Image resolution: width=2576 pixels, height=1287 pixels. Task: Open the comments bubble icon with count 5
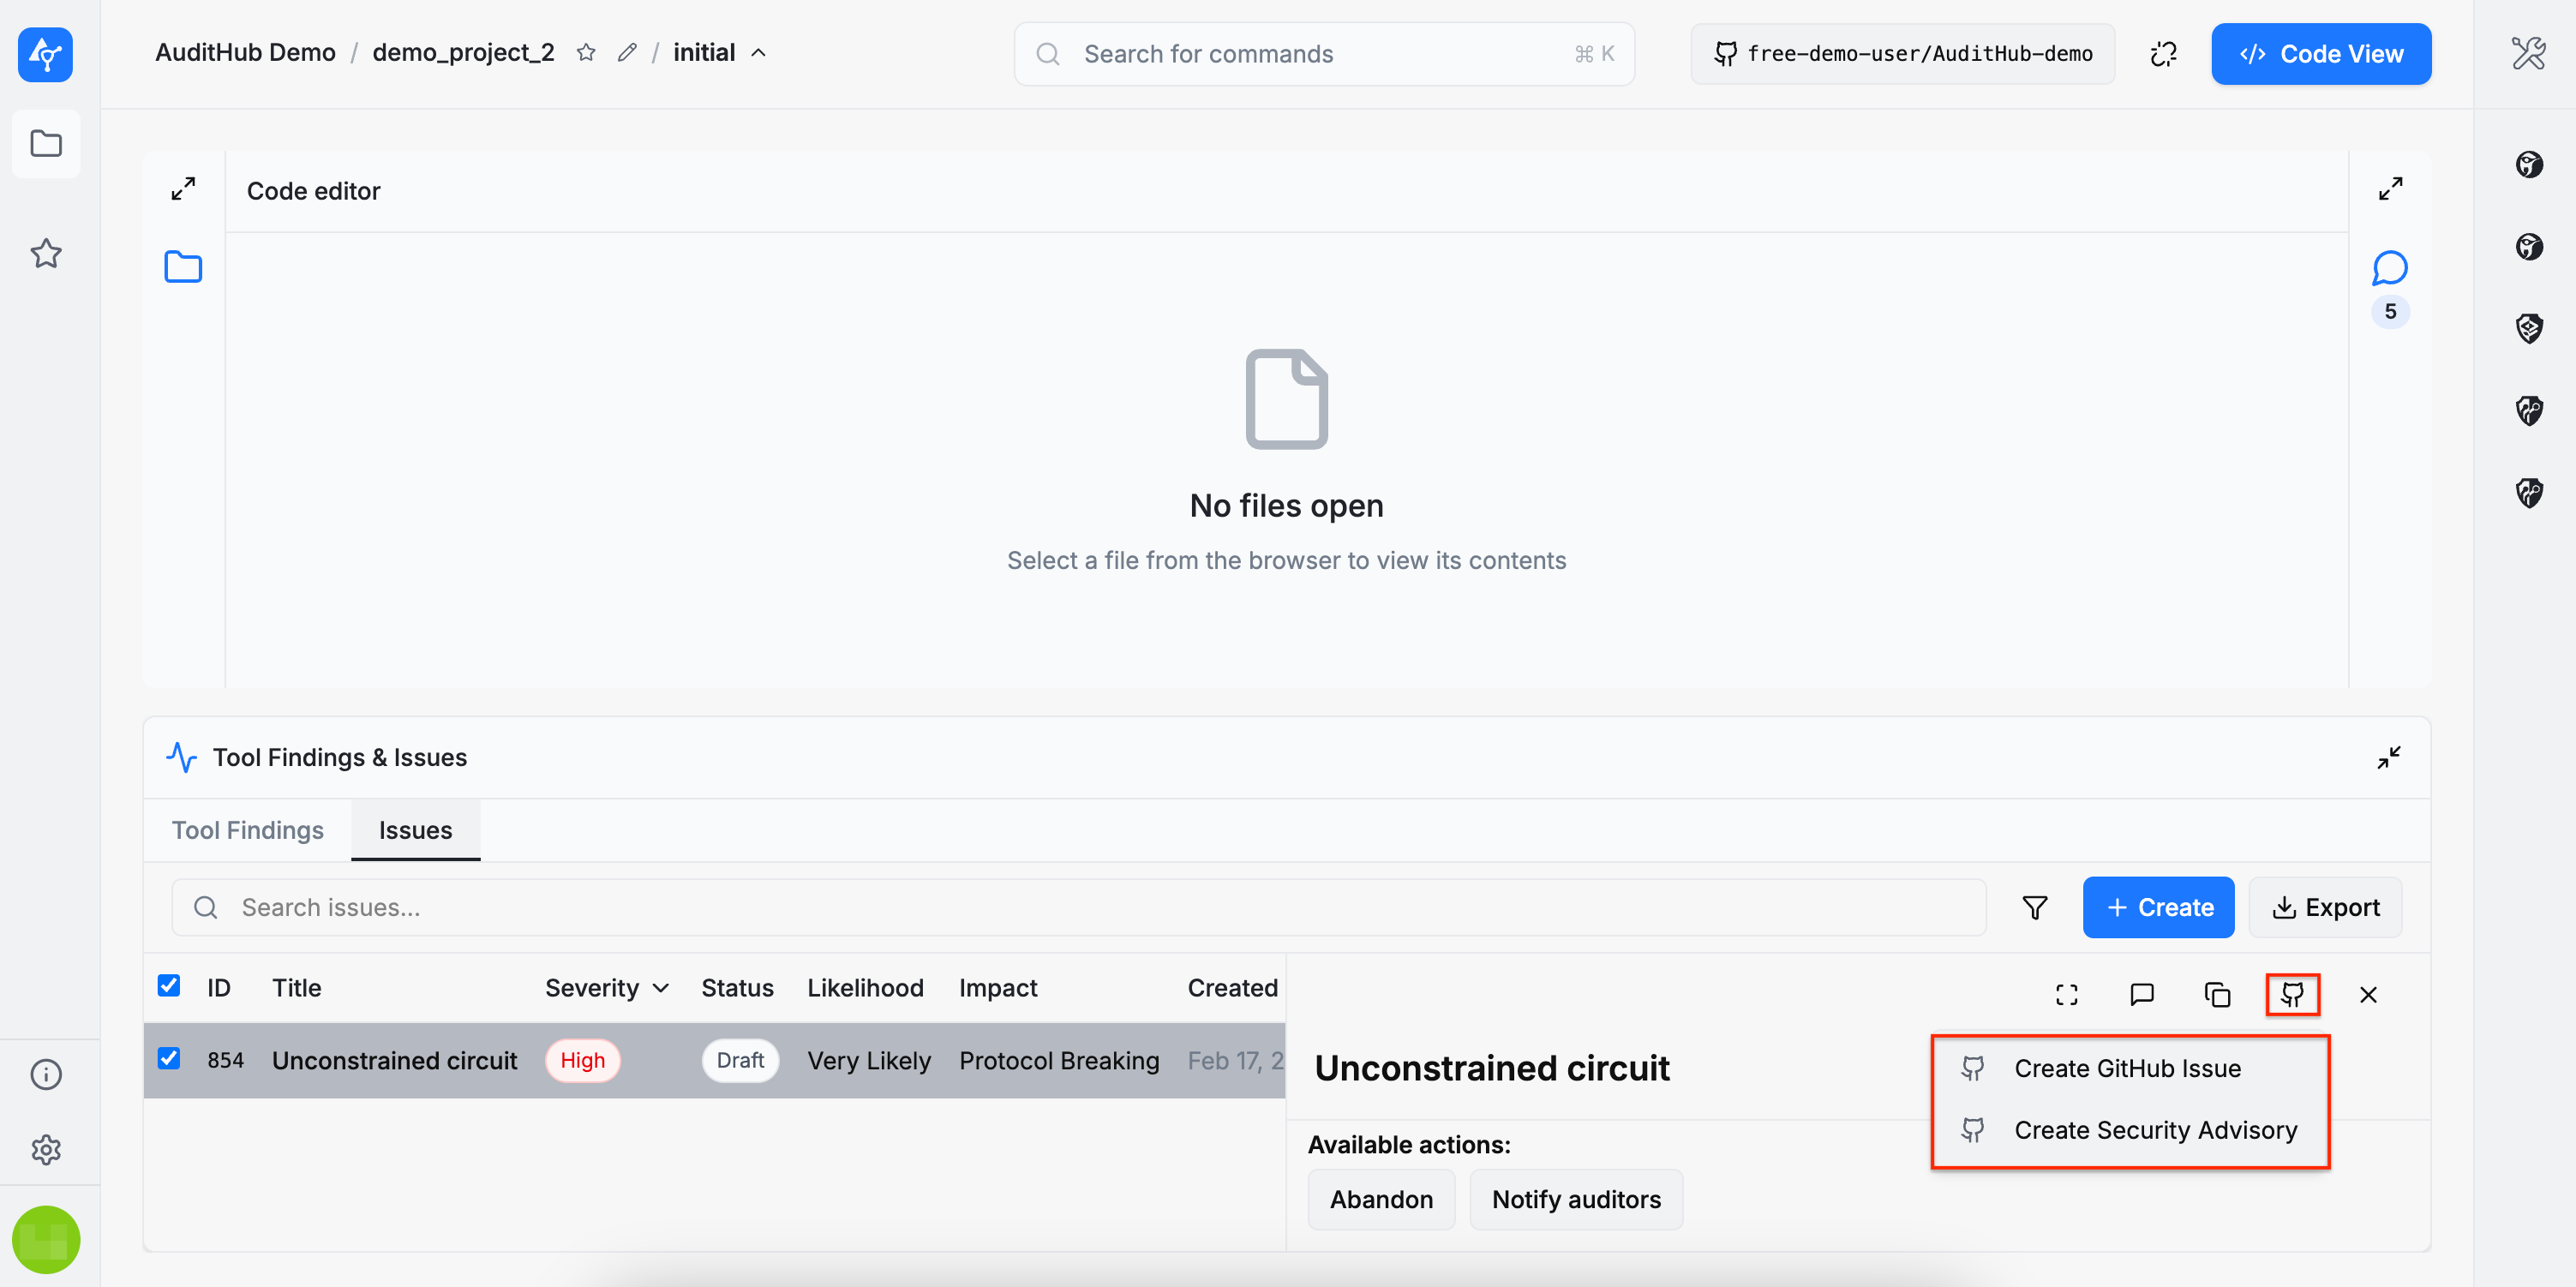(x=2389, y=268)
